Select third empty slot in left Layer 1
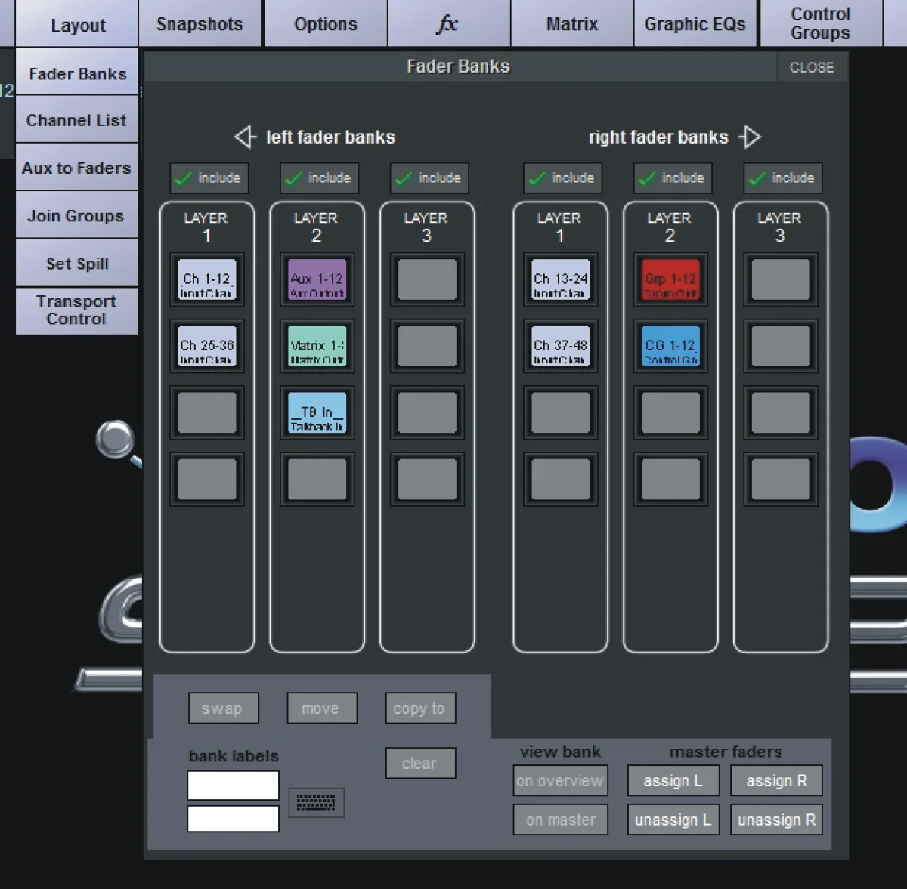Image resolution: width=907 pixels, height=889 pixels. coord(207,412)
